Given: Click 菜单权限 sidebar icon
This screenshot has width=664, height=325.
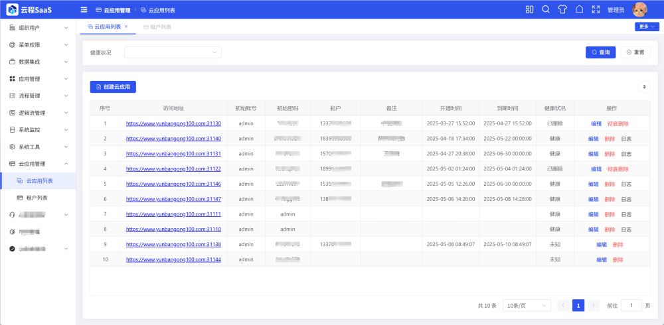Looking at the screenshot, I should coord(12,44).
